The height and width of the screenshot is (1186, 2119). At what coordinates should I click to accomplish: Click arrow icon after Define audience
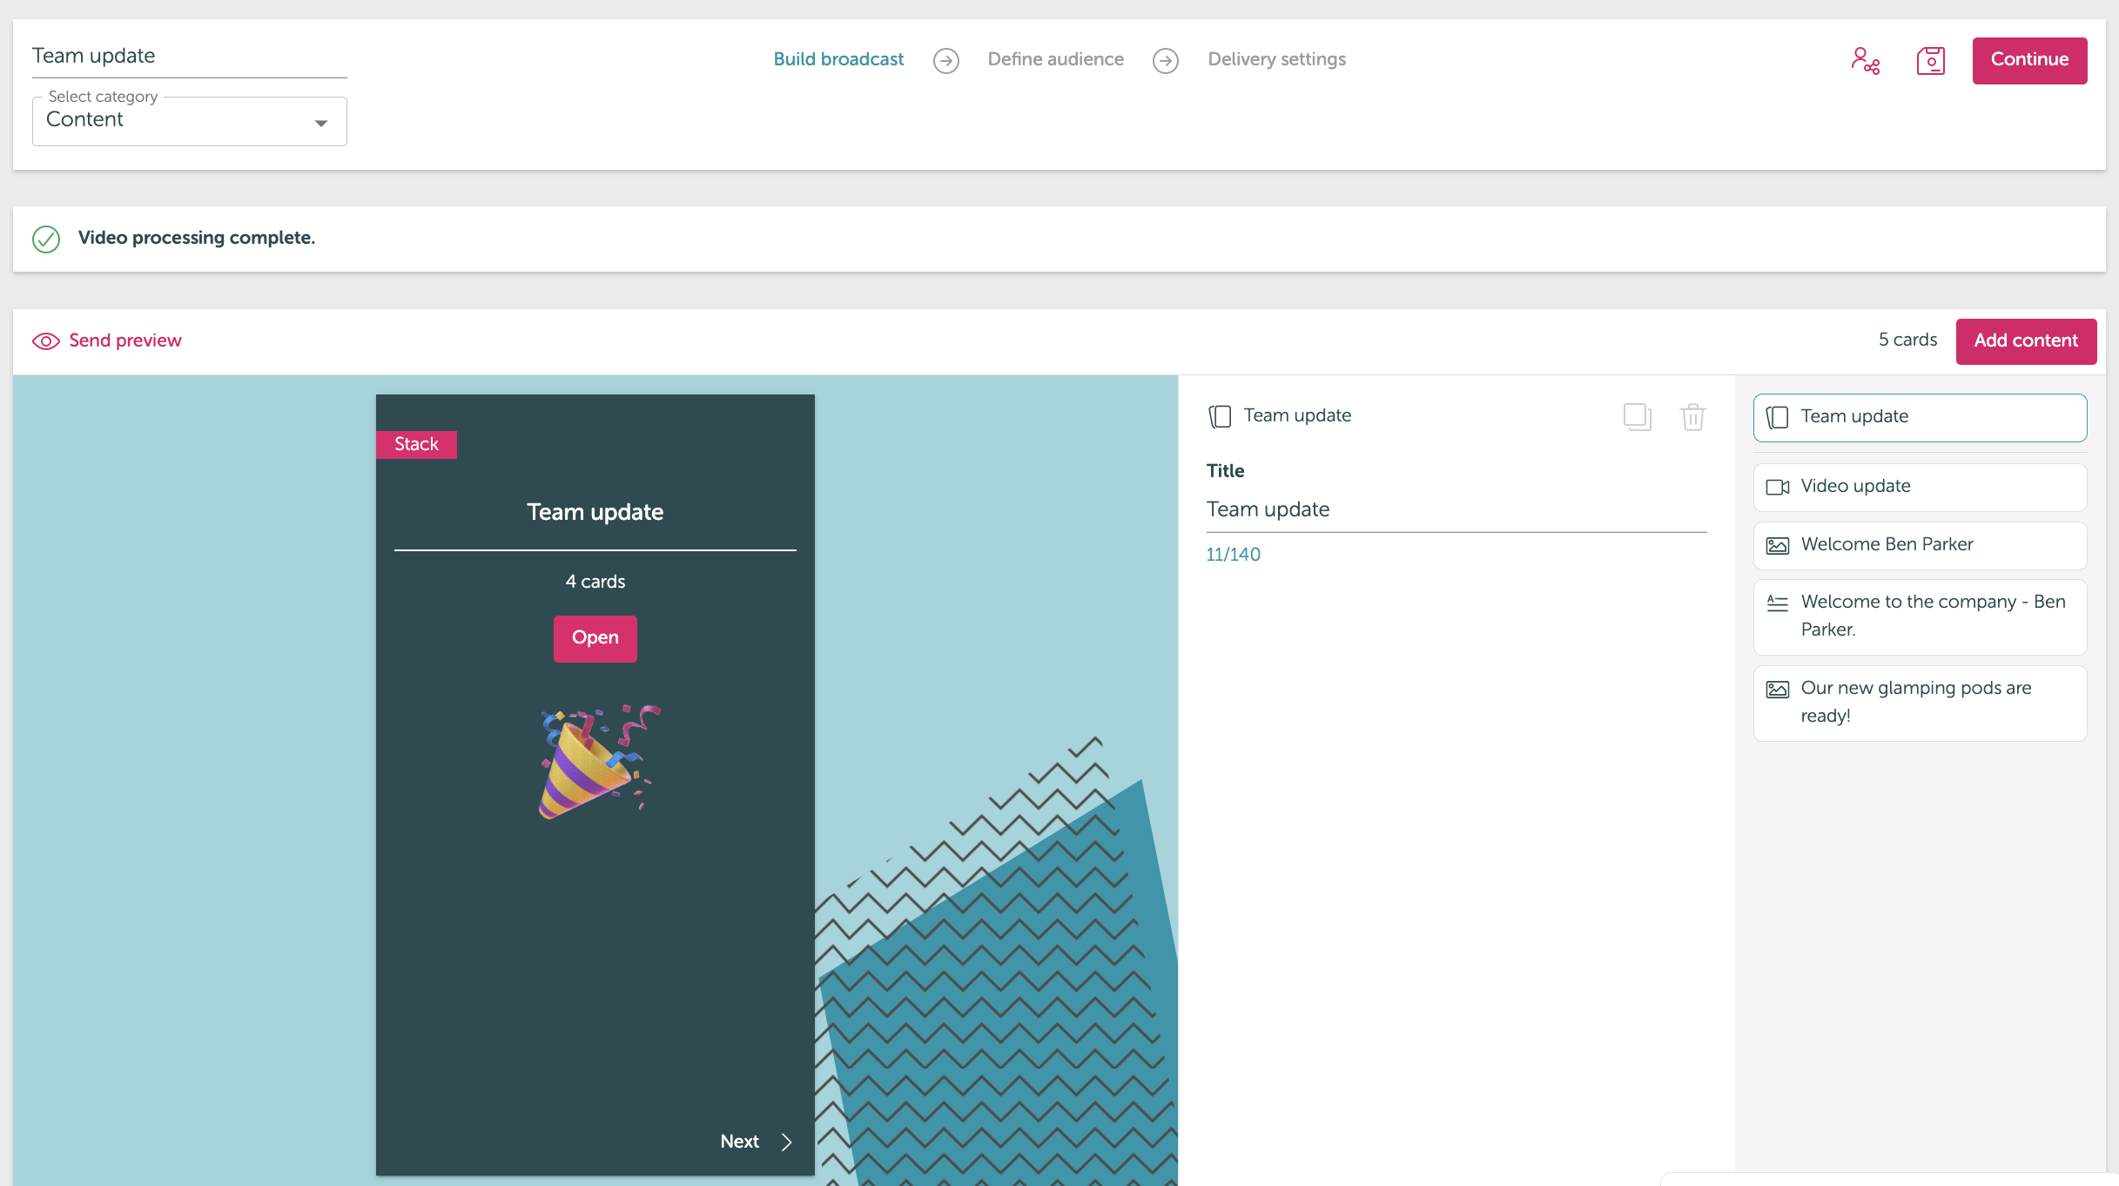1166,61
